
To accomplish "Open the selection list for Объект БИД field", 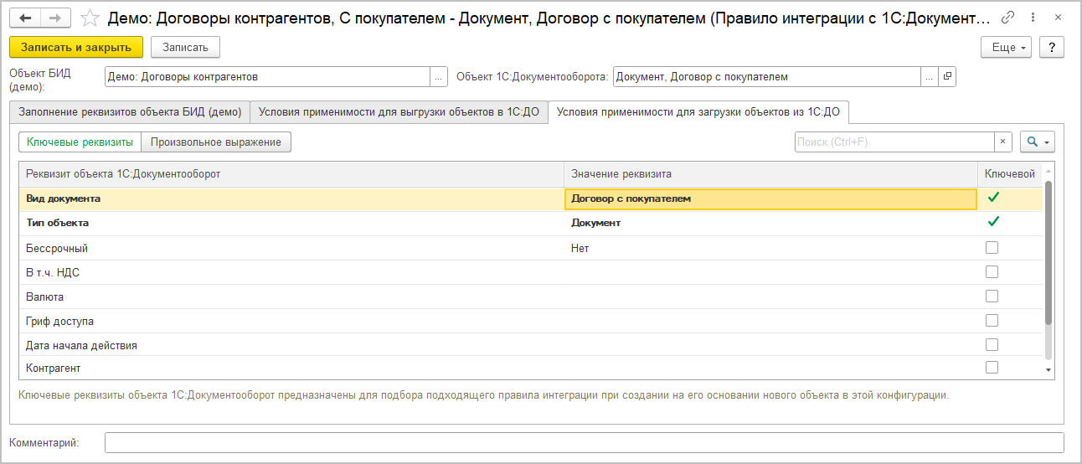I will [440, 77].
